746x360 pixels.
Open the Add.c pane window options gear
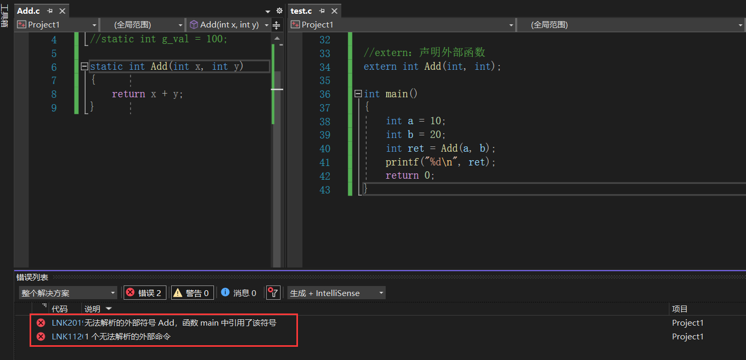click(279, 11)
